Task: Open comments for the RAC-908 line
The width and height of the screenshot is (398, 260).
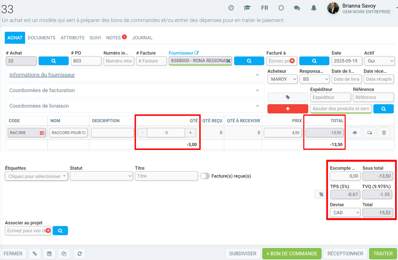Action: click(x=369, y=133)
